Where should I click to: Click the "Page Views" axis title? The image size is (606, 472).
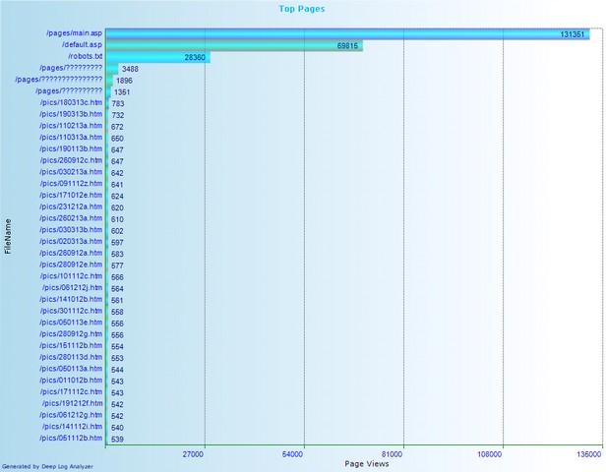coord(365,463)
